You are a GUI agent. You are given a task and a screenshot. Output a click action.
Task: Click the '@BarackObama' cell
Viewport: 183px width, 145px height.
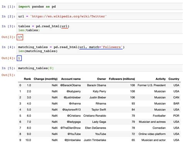coord(71,85)
